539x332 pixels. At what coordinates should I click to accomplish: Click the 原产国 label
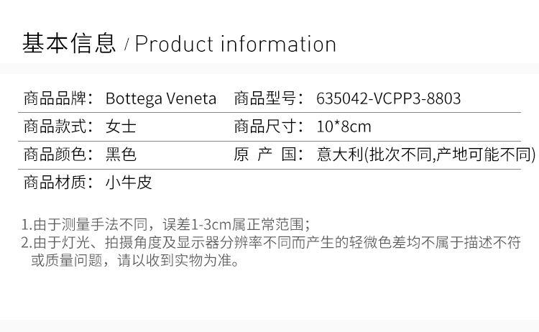pyautogui.click(x=269, y=155)
